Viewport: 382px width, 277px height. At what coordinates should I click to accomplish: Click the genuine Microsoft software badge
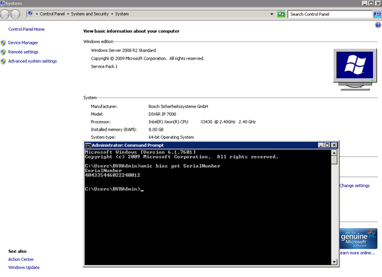pyautogui.click(x=359, y=238)
